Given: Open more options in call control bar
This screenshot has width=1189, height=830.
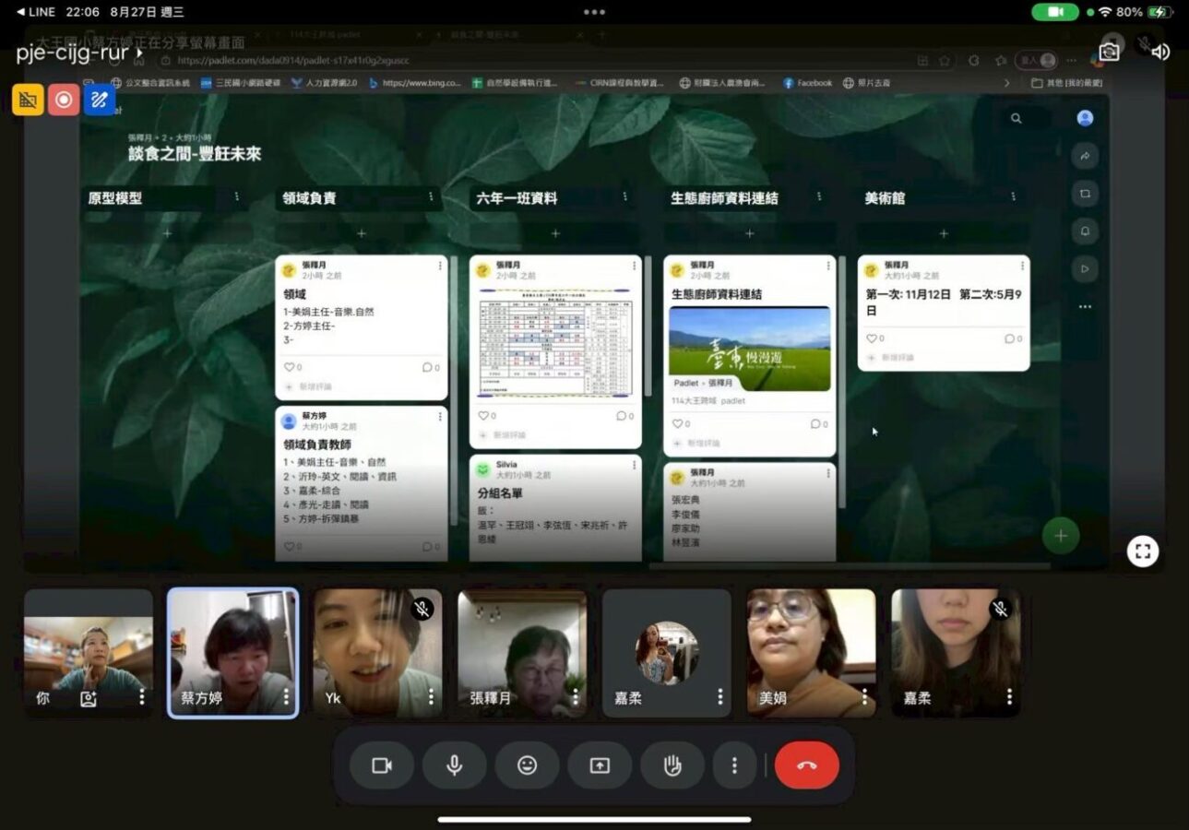Looking at the screenshot, I should point(734,765).
